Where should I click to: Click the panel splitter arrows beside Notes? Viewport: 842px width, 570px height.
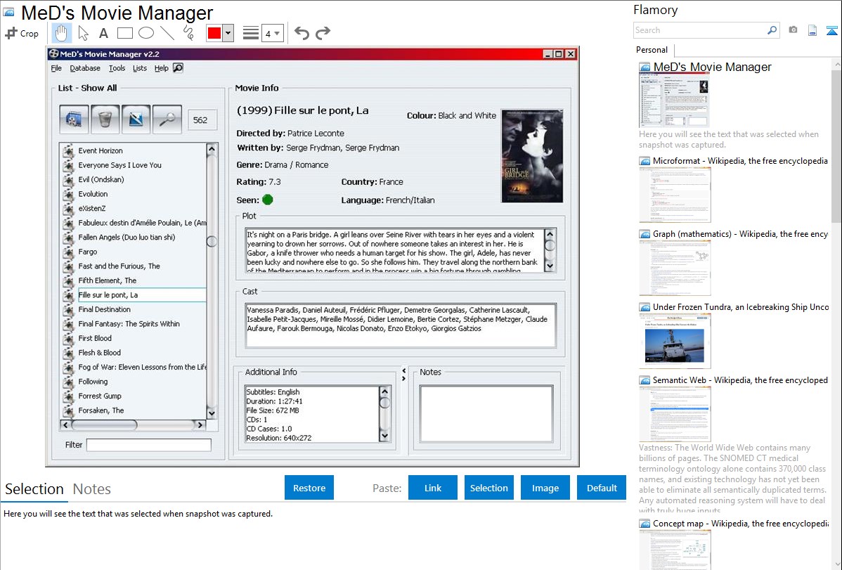[x=404, y=375]
